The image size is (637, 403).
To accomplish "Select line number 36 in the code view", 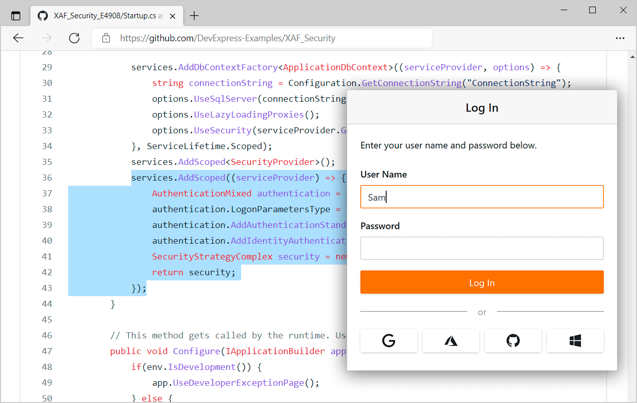I will point(47,177).
